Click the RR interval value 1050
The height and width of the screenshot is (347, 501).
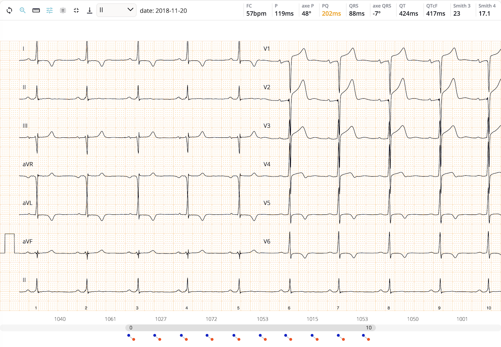[413, 319]
